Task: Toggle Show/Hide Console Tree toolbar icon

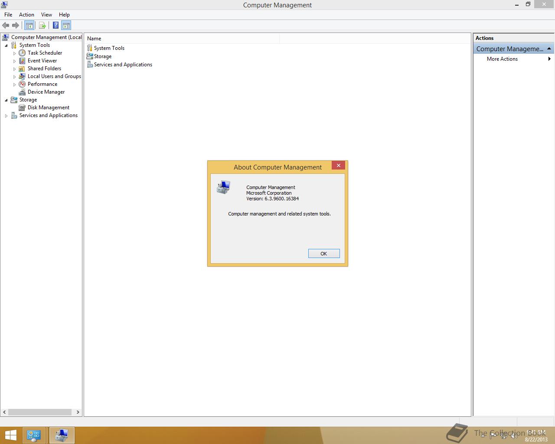Action: click(29, 26)
